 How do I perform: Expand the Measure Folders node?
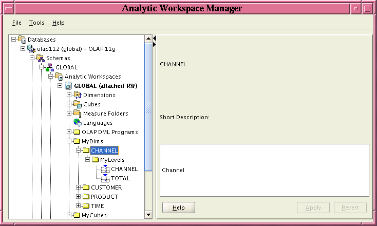[69, 114]
